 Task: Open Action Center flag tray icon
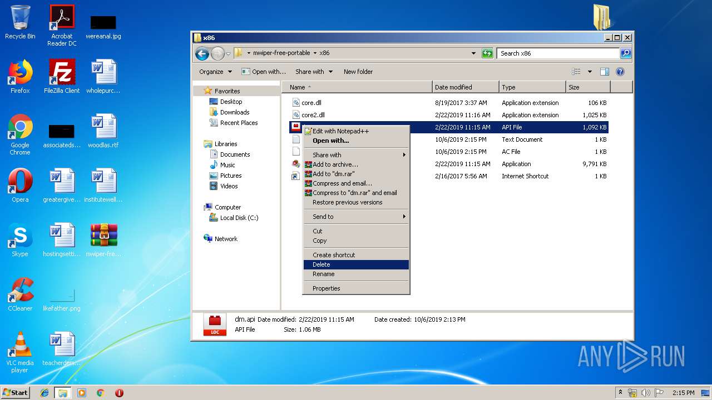pyautogui.click(x=659, y=393)
